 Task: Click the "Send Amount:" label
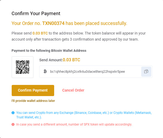(51, 60)
